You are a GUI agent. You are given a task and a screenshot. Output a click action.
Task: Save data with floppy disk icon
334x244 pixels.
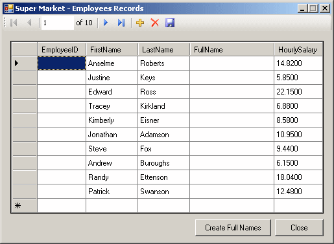tap(170, 23)
